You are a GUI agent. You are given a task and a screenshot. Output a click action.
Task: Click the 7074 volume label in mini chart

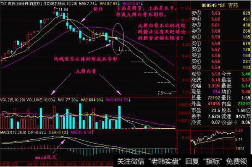click(240, 149)
